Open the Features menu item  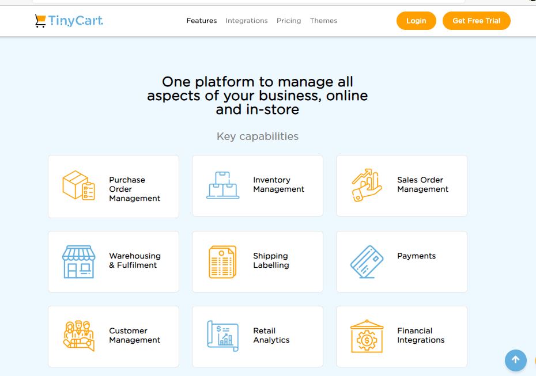pyautogui.click(x=202, y=21)
